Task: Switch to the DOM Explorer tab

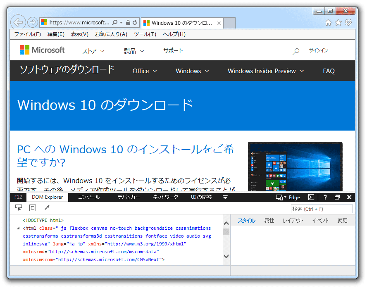Action: point(47,197)
